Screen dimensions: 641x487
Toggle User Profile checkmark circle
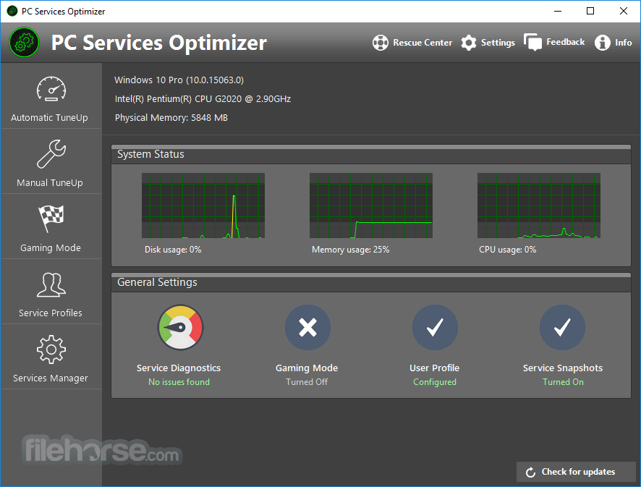click(435, 327)
